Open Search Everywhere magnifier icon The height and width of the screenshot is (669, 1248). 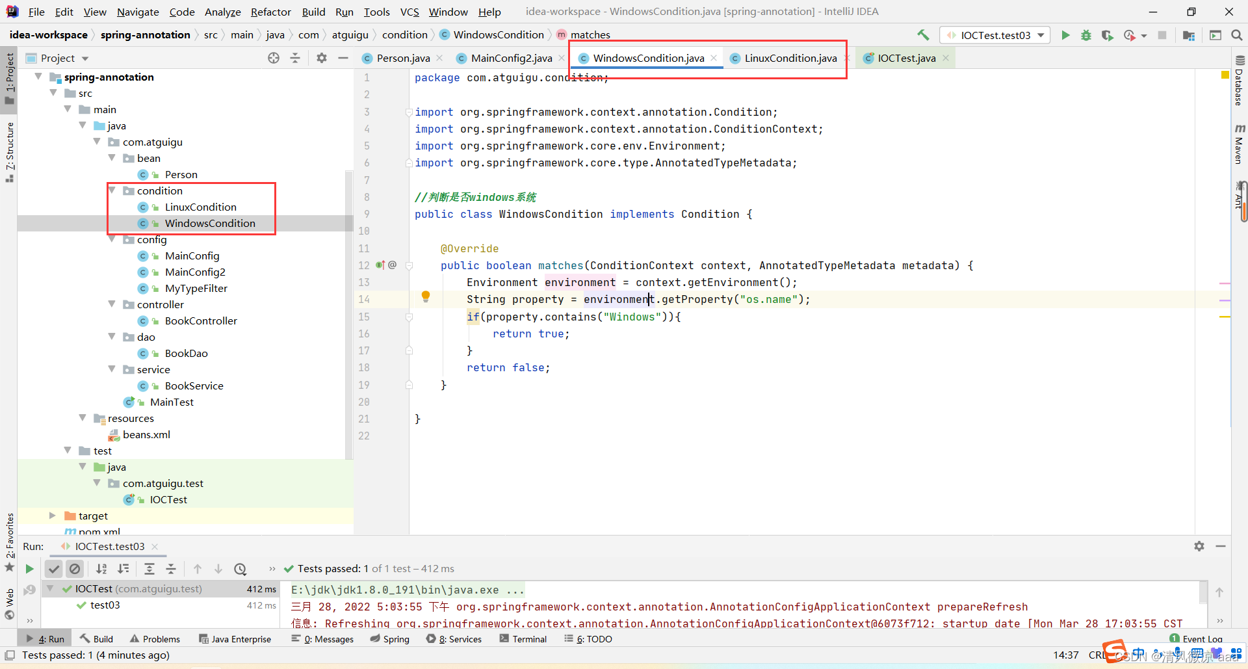(1237, 35)
